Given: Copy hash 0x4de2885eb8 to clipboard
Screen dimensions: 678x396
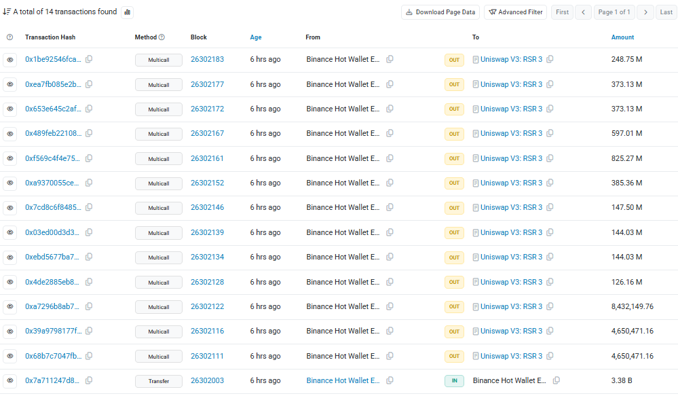Looking at the screenshot, I should 89,282.
